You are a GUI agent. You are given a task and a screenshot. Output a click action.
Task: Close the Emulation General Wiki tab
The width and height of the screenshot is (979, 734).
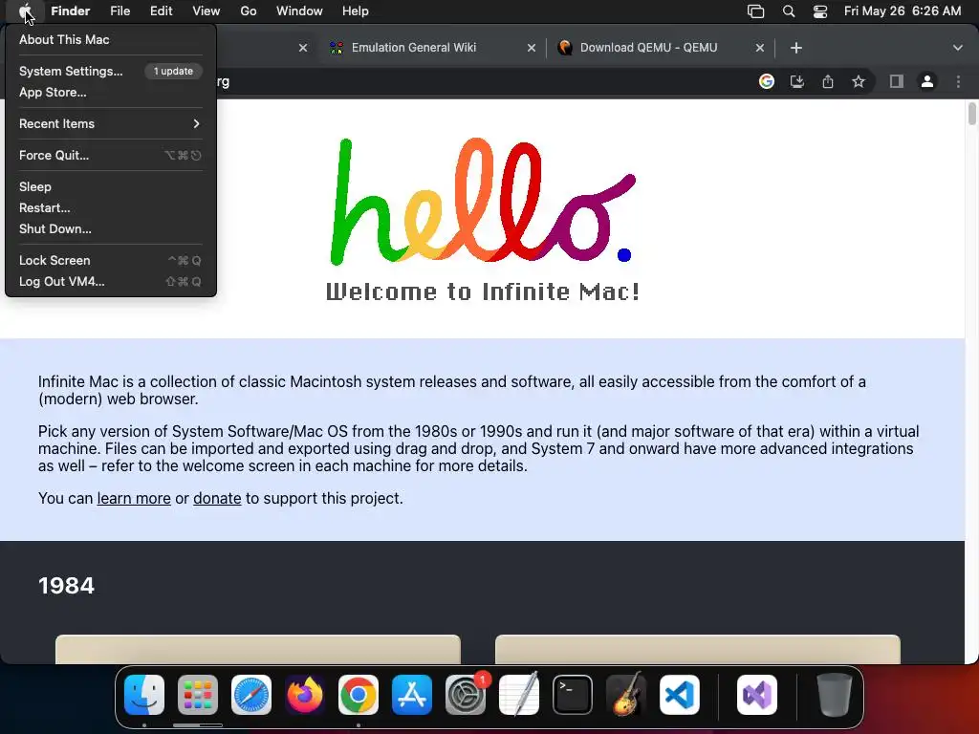(x=532, y=48)
